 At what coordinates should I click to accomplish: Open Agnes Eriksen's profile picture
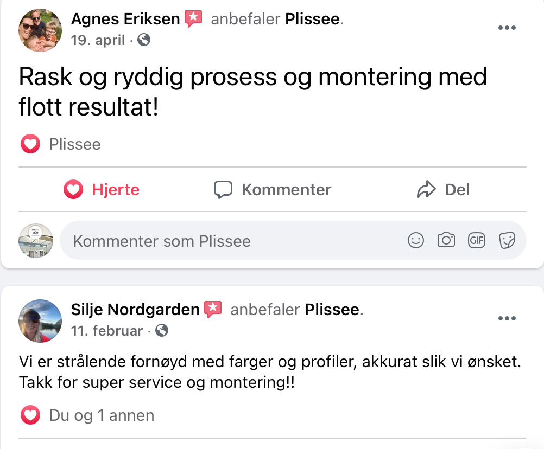pyautogui.click(x=40, y=30)
